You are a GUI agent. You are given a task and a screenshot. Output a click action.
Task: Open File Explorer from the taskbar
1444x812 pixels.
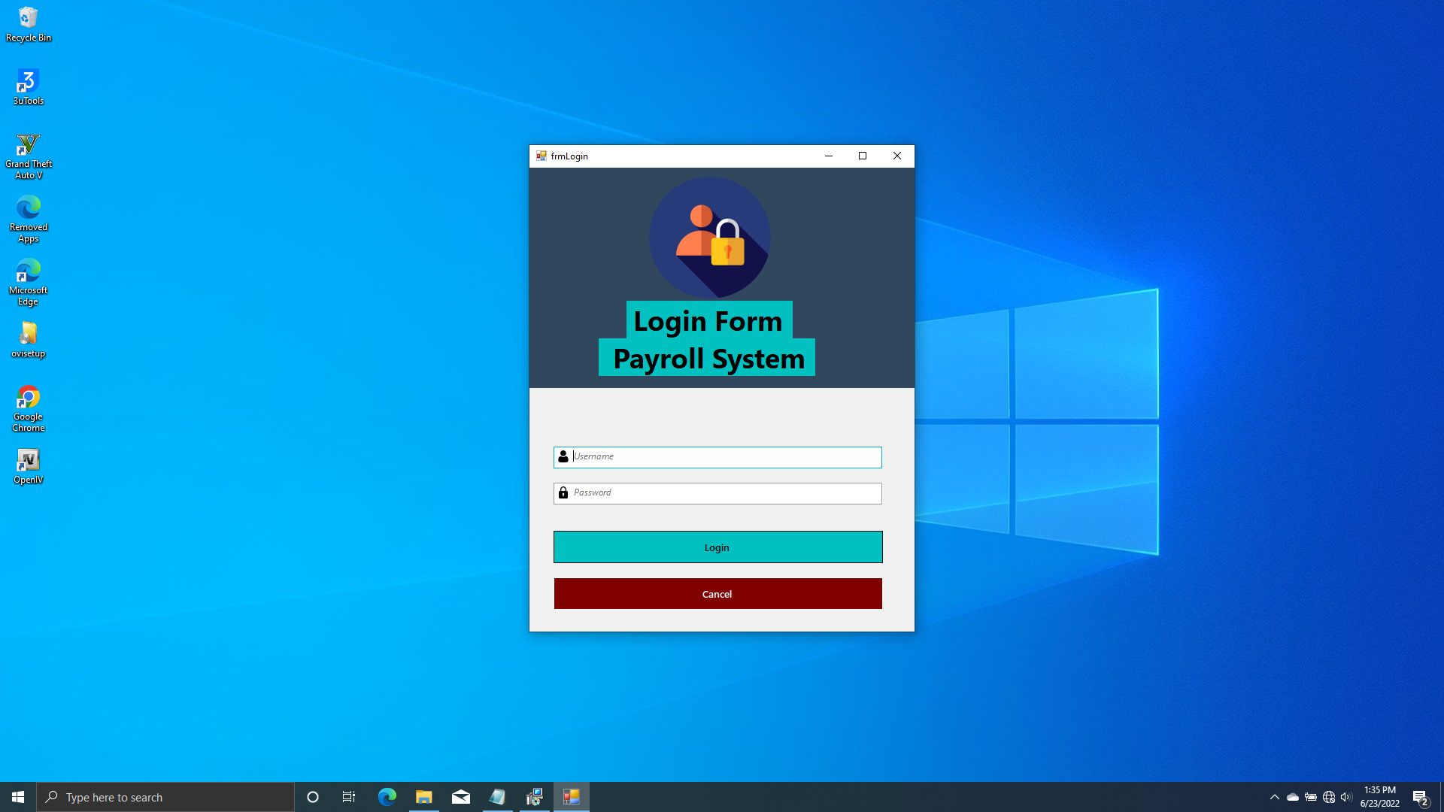(x=424, y=797)
